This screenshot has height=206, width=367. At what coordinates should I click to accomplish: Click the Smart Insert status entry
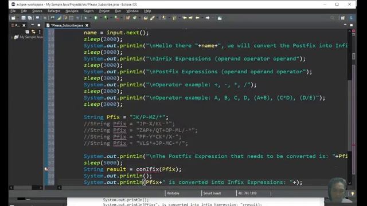(212, 193)
